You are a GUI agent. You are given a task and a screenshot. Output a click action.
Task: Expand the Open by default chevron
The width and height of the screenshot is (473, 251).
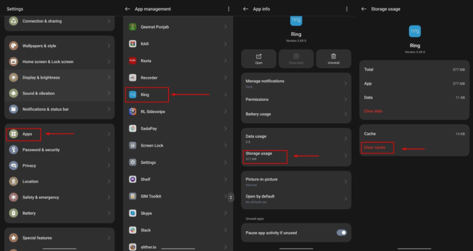346,198
